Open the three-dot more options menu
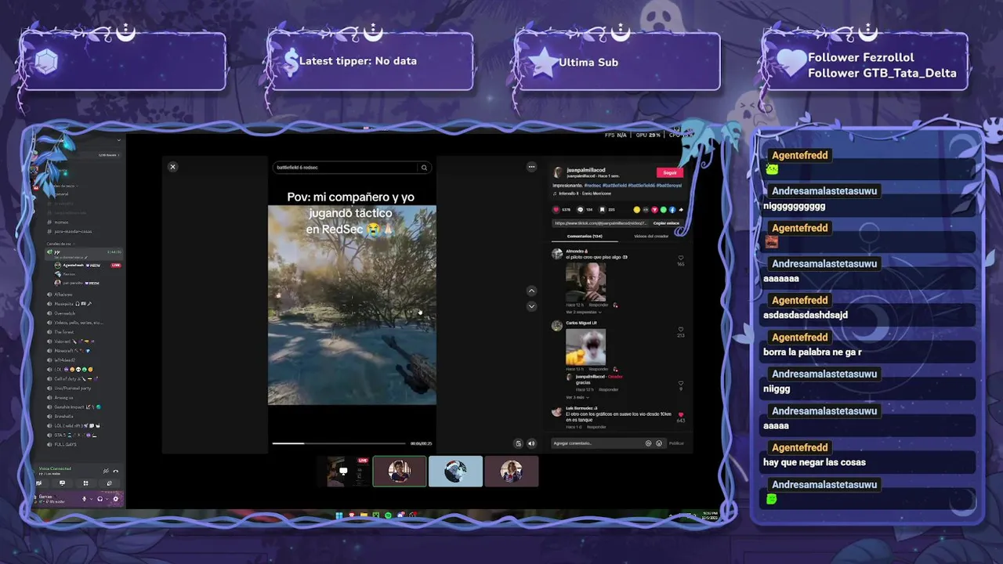This screenshot has width=1003, height=564. click(531, 167)
